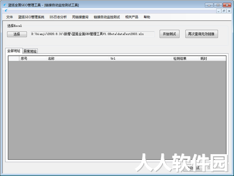This screenshot has height=176, width=234.
Task: Open the 相关产品 menu
Action: pos(132,17)
